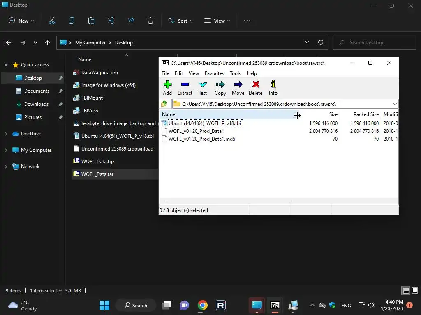This screenshot has width=421, height=315.
Task: Open Task View from taskbar
Action: (x=167, y=305)
